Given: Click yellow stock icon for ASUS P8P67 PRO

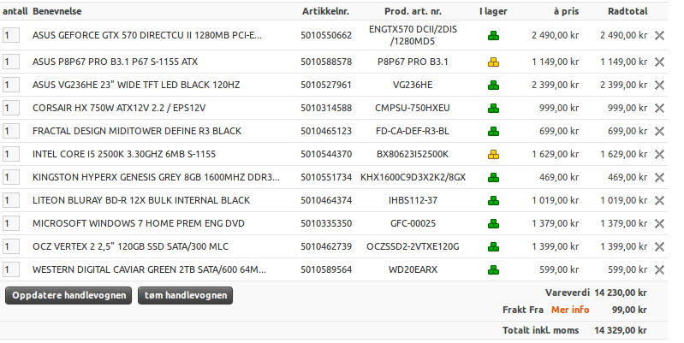Looking at the screenshot, I should [x=493, y=62].
